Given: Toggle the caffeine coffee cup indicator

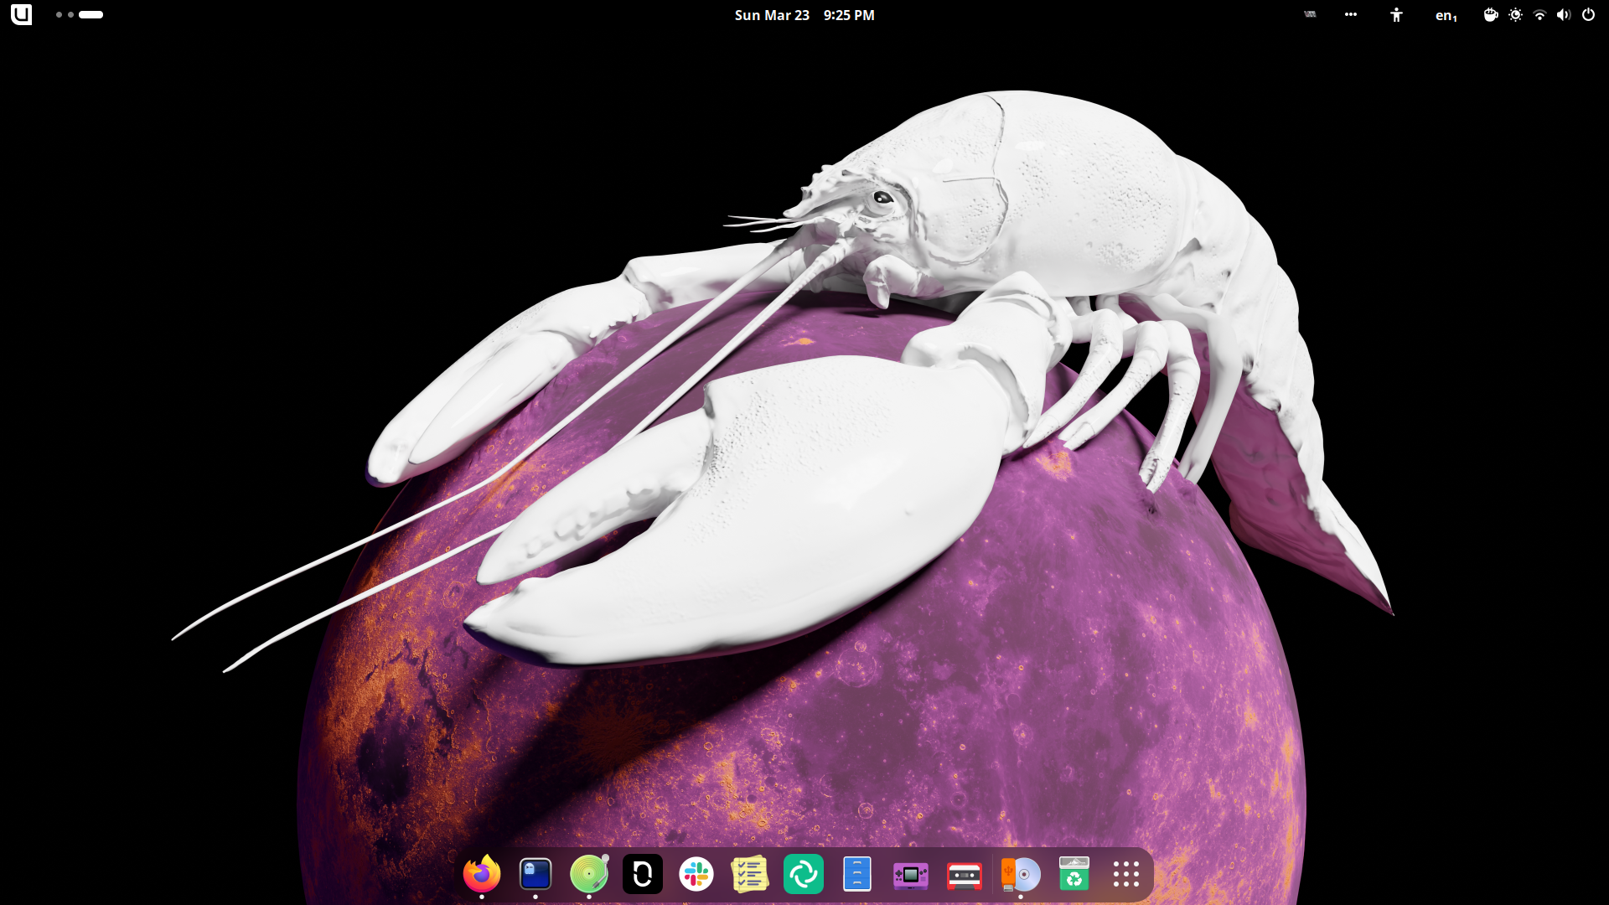Looking at the screenshot, I should (x=1490, y=15).
